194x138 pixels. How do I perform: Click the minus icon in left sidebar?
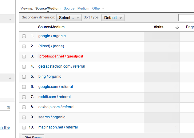[8, 108]
